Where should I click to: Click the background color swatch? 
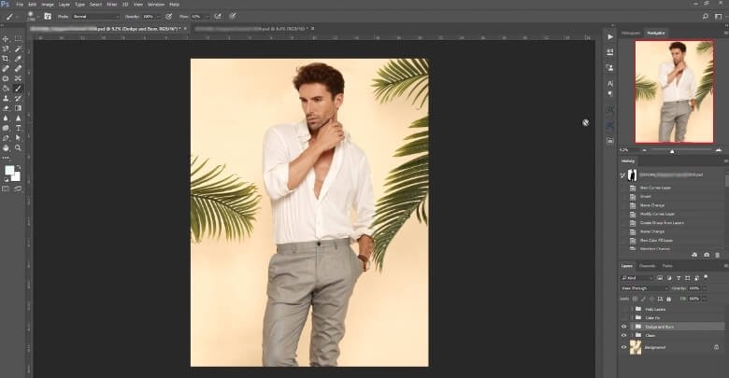(17, 177)
